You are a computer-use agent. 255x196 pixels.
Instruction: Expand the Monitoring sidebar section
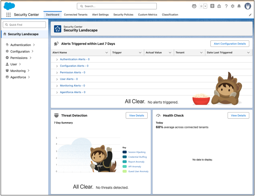[x=28, y=71]
